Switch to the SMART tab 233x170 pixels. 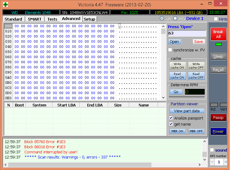[x=35, y=19]
